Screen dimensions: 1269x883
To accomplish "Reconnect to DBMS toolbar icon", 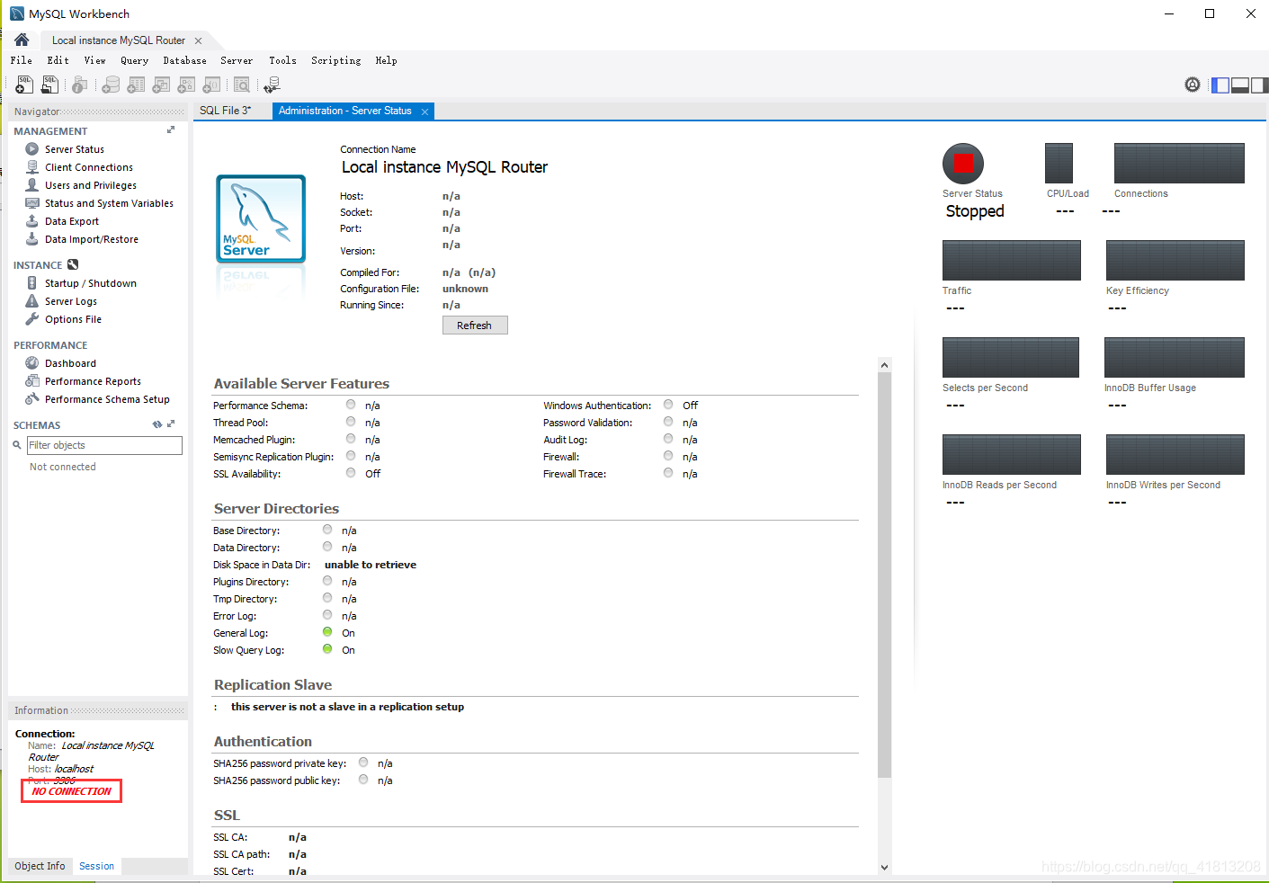I will (272, 85).
